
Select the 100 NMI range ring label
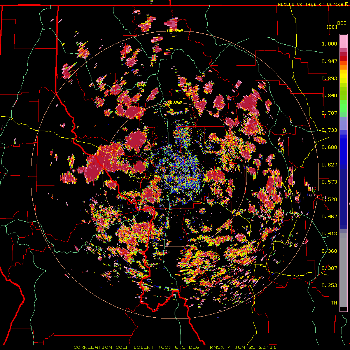tap(175, 31)
